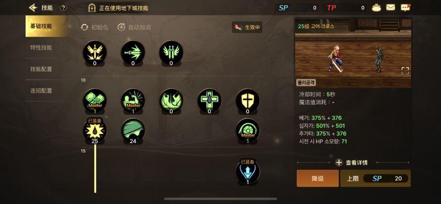Open the 技能配置 tab
Screen dimensions: 441x204
[41, 69]
